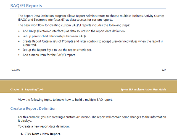
Task: Click the bullet about parent-child relationships between BAQs
Action: 55,36
